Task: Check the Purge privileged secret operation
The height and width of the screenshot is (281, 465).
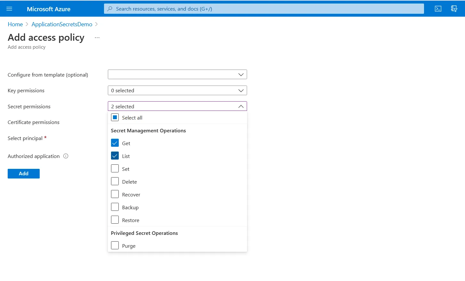Action: click(x=115, y=245)
